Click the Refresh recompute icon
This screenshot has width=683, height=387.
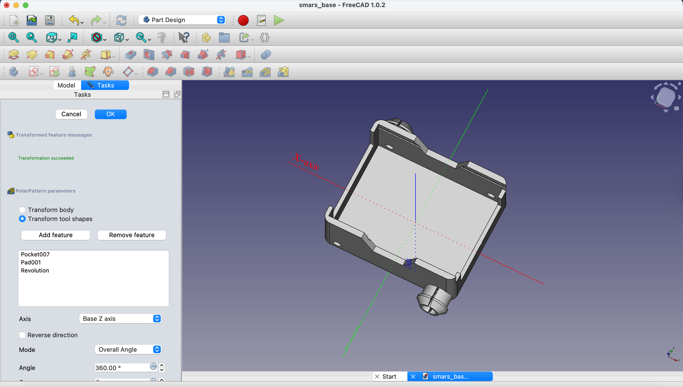(121, 20)
